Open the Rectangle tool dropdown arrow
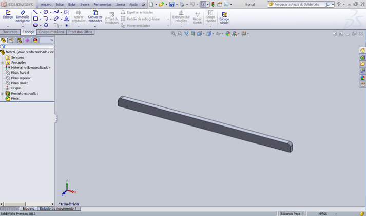366x216 pixels. (41, 19)
